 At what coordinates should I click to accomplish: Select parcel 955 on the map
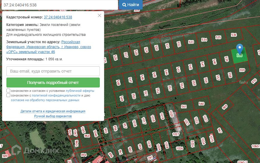coord(106,131)
